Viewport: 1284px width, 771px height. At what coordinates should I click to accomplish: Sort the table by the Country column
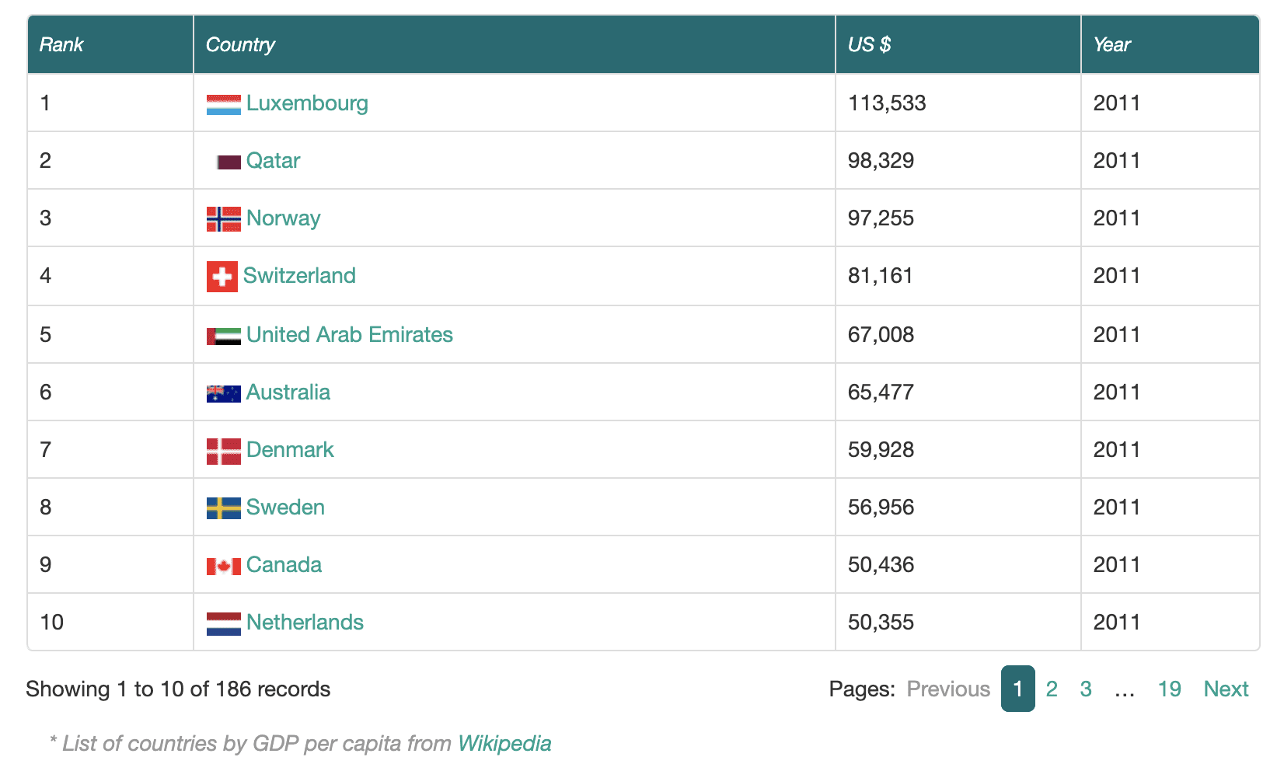tap(240, 44)
